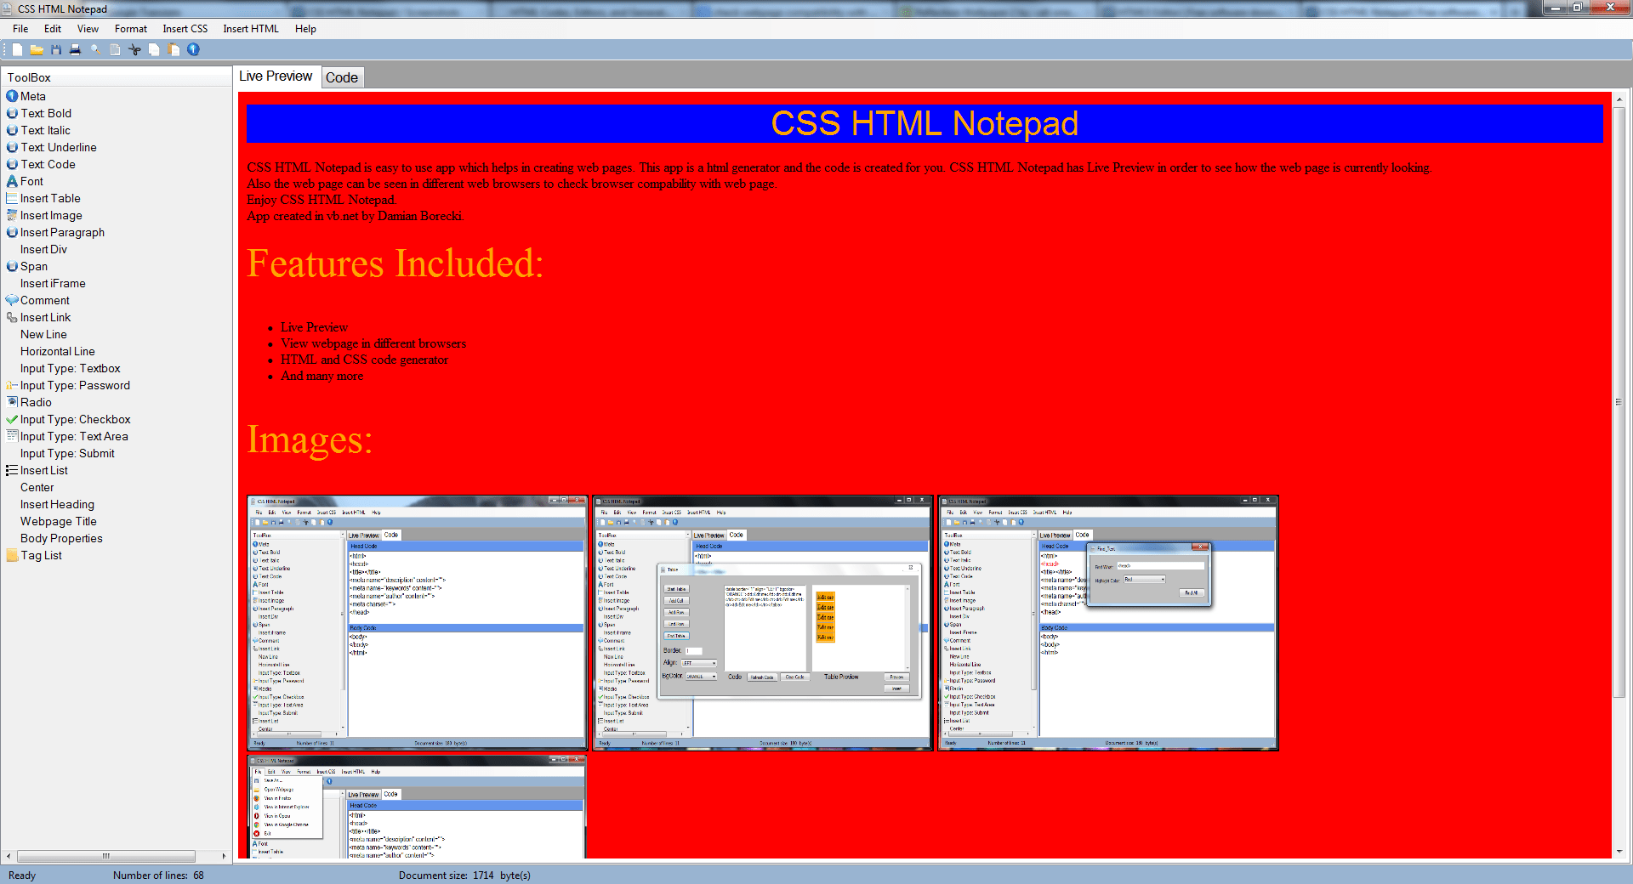Save the document with the floppy disk icon
This screenshot has height=884, width=1633.
tap(56, 49)
